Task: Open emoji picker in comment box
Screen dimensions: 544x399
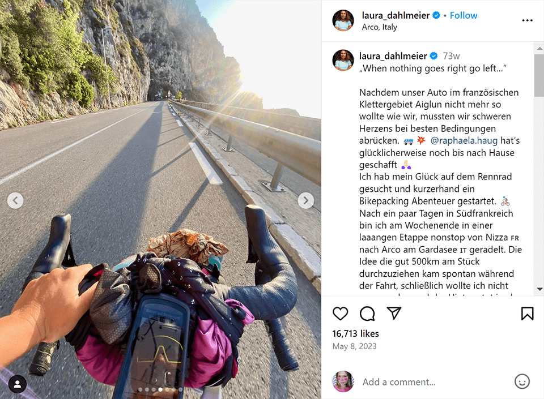Action: point(522,381)
